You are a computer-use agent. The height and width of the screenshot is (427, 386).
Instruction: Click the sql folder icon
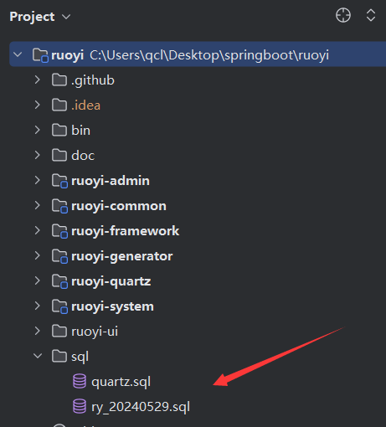click(x=59, y=356)
